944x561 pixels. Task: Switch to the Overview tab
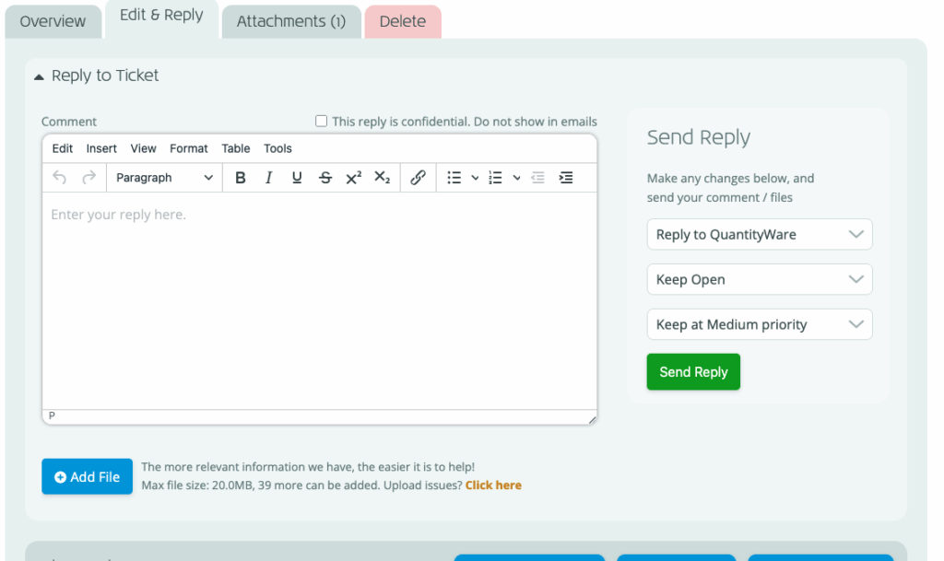[53, 21]
